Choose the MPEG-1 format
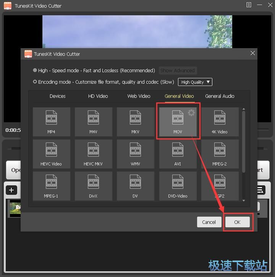The width and height of the screenshot is (275, 277). click(x=52, y=186)
